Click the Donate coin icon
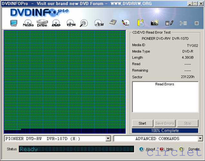This screenshot has height=161, width=205. click(182, 149)
